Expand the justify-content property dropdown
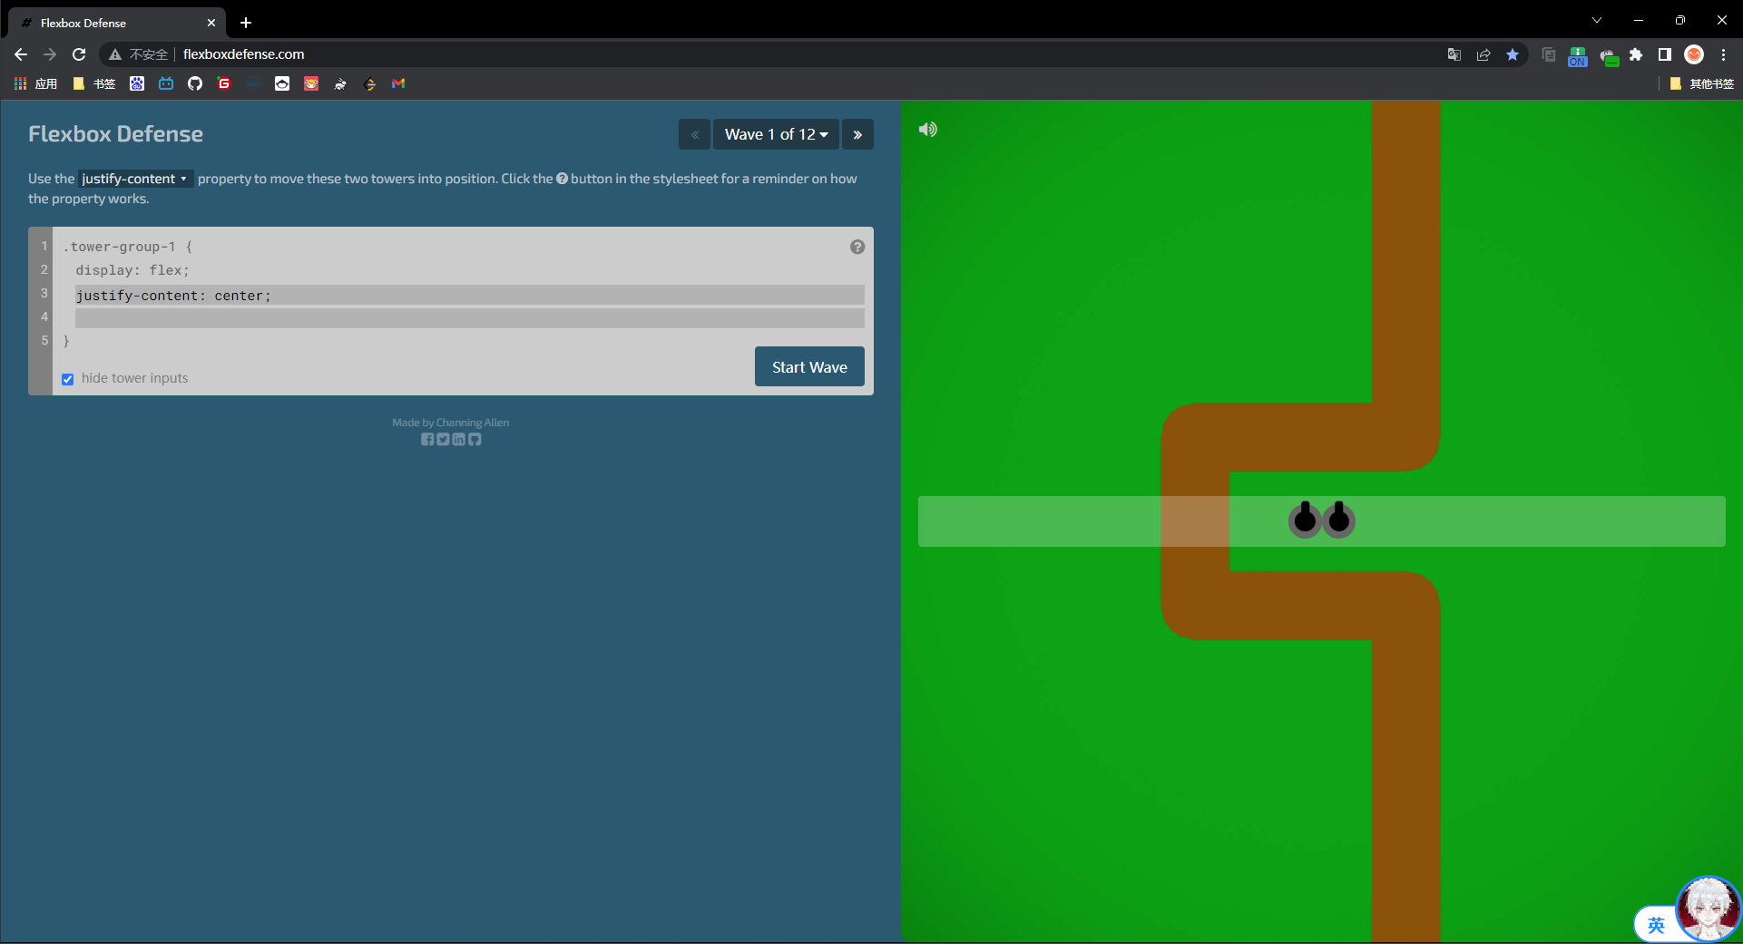Viewport: 1743px width, 944px height. [134, 179]
